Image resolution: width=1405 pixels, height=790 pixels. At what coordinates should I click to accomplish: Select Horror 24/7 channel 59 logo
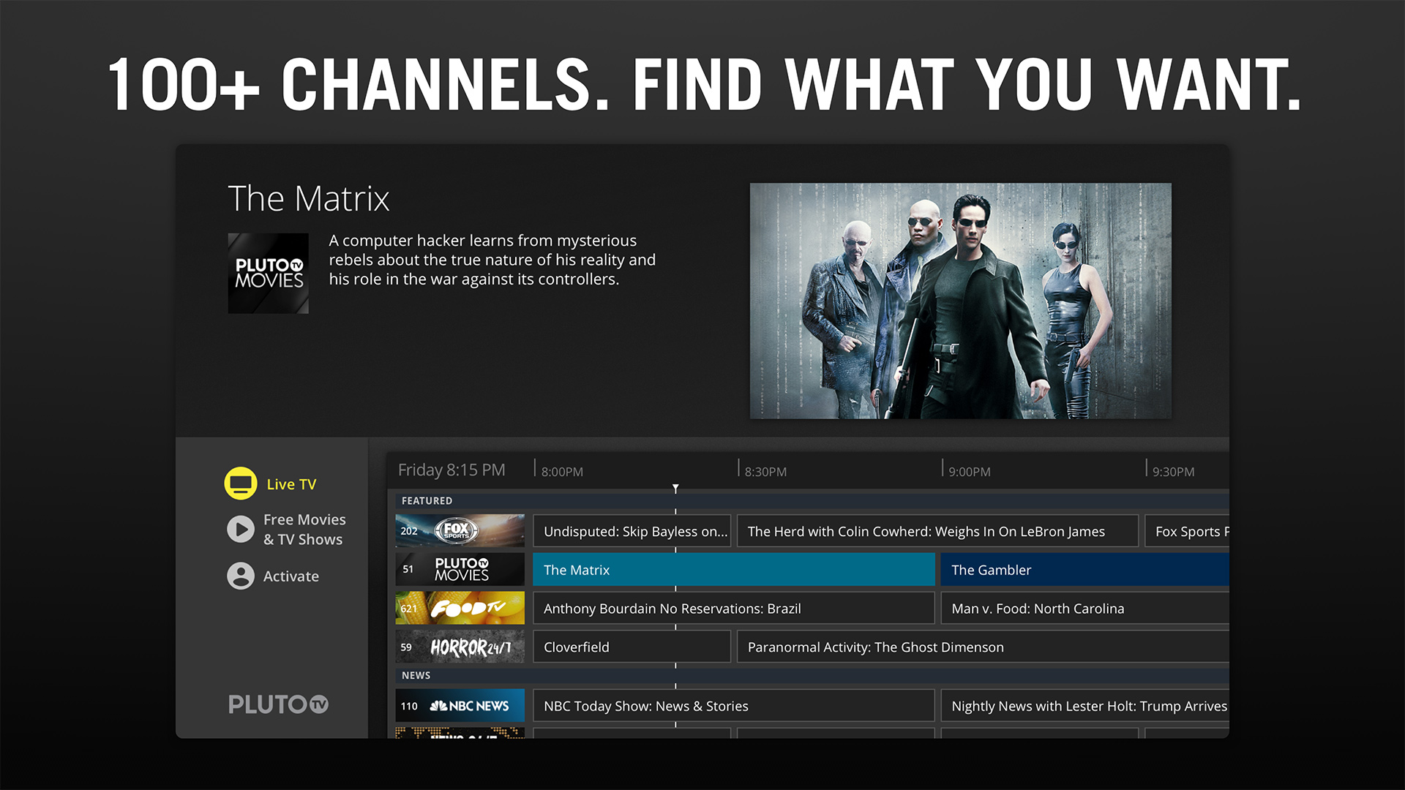point(460,647)
